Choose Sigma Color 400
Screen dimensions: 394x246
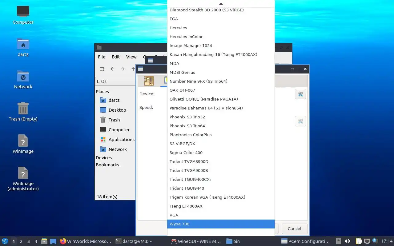[221, 153]
